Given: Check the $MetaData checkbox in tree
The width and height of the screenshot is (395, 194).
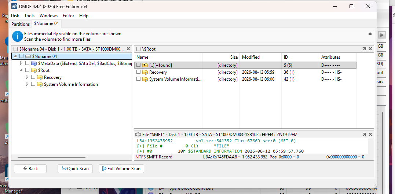Looking at the screenshot, I should (x=28, y=63).
